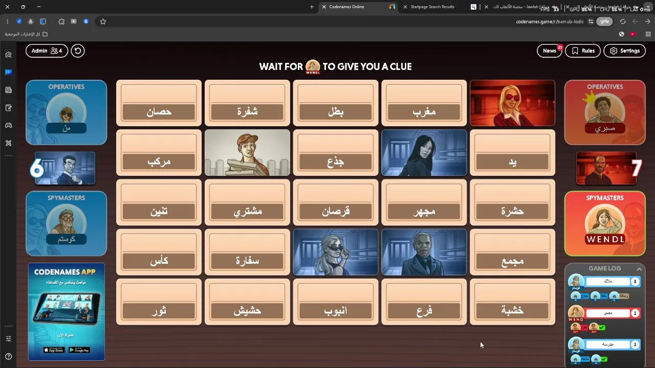Open the Settings gear button
The image size is (655, 368).
click(625, 51)
